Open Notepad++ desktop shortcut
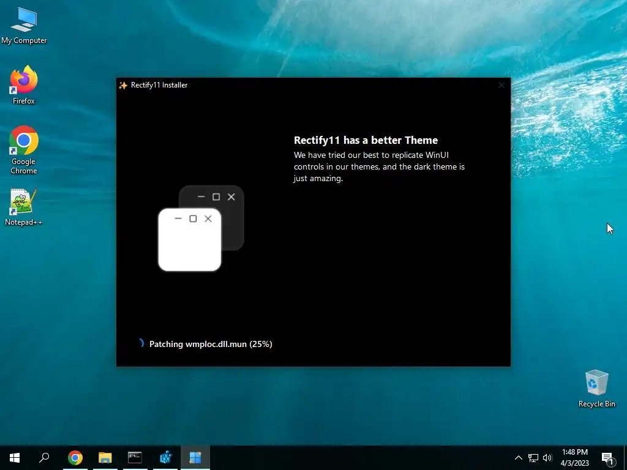627x470 pixels. (x=24, y=207)
